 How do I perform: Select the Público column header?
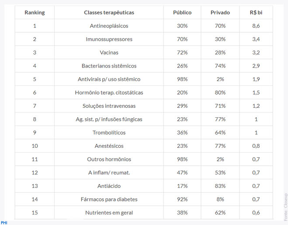(x=182, y=13)
